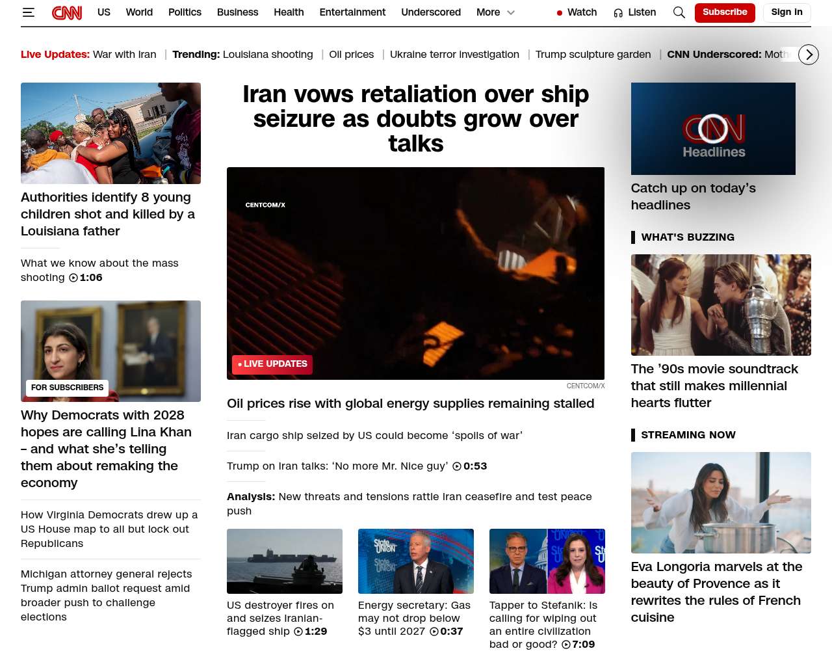
Task: Go to the Entertainment section
Action: [352, 12]
